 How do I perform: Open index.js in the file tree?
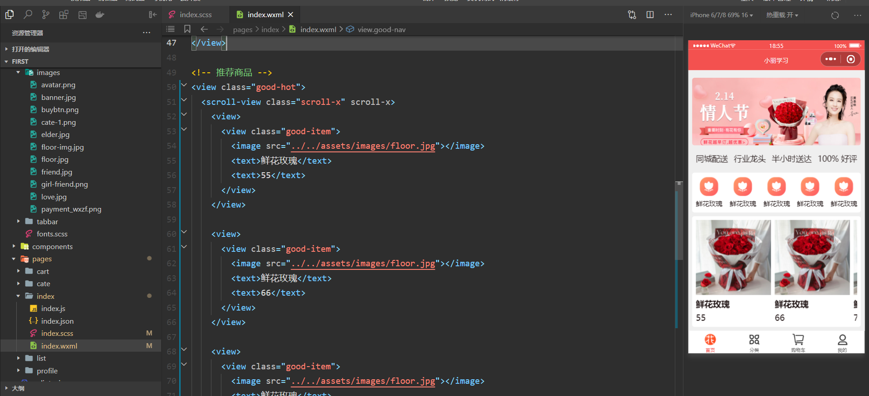pos(53,308)
